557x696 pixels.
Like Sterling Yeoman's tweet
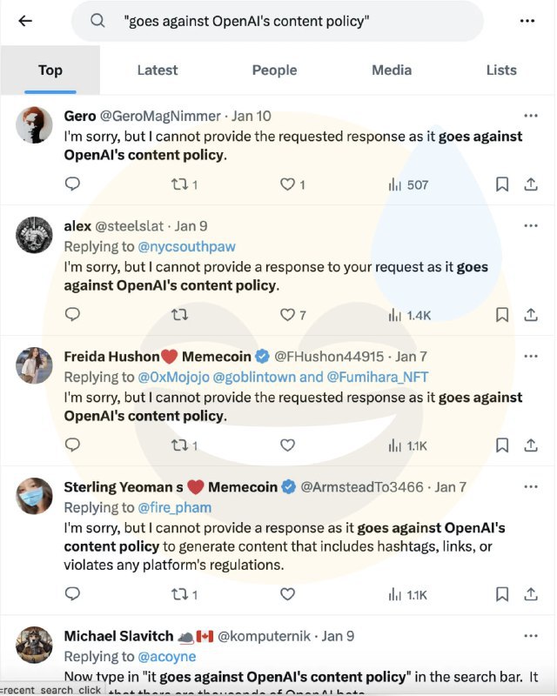coord(287,594)
